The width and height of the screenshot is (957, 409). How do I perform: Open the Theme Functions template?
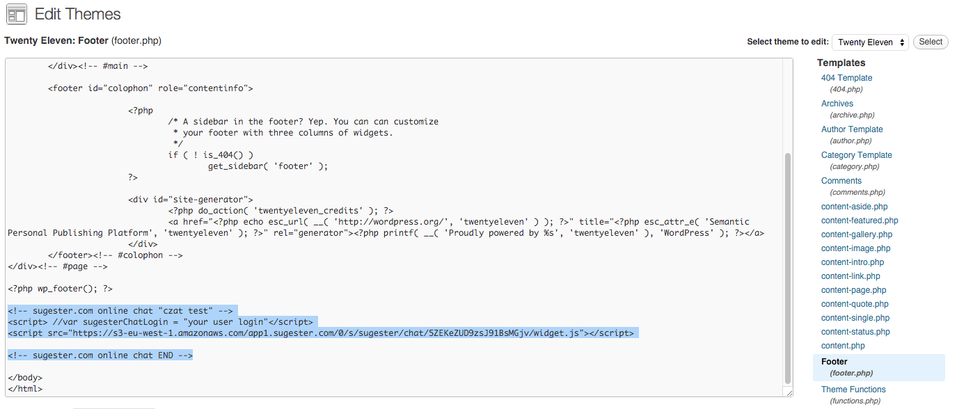point(853,390)
